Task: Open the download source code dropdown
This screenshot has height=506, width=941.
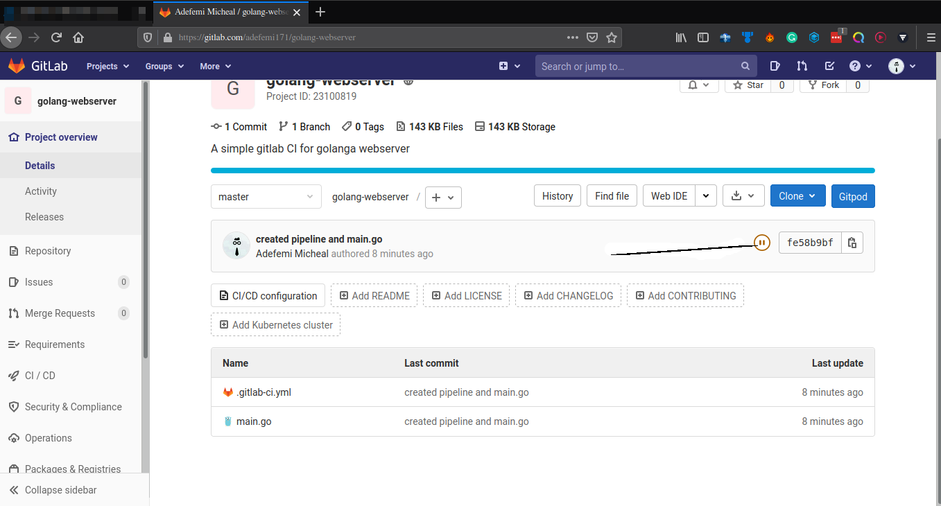Action: point(743,196)
